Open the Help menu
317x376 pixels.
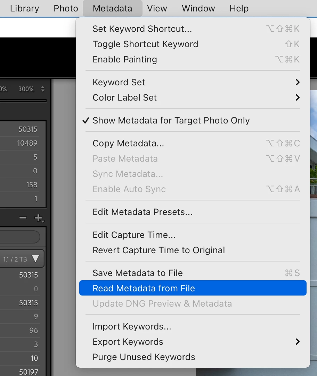(x=239, y=8)
